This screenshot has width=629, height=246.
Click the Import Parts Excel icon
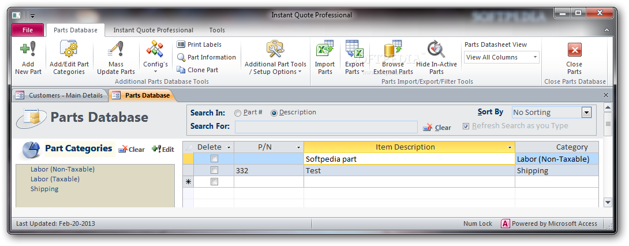tap(325, 49)
